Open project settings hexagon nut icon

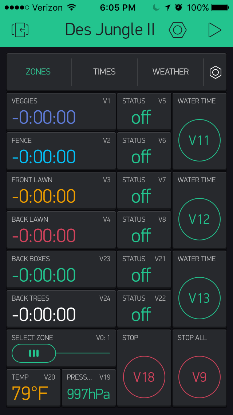177,30
